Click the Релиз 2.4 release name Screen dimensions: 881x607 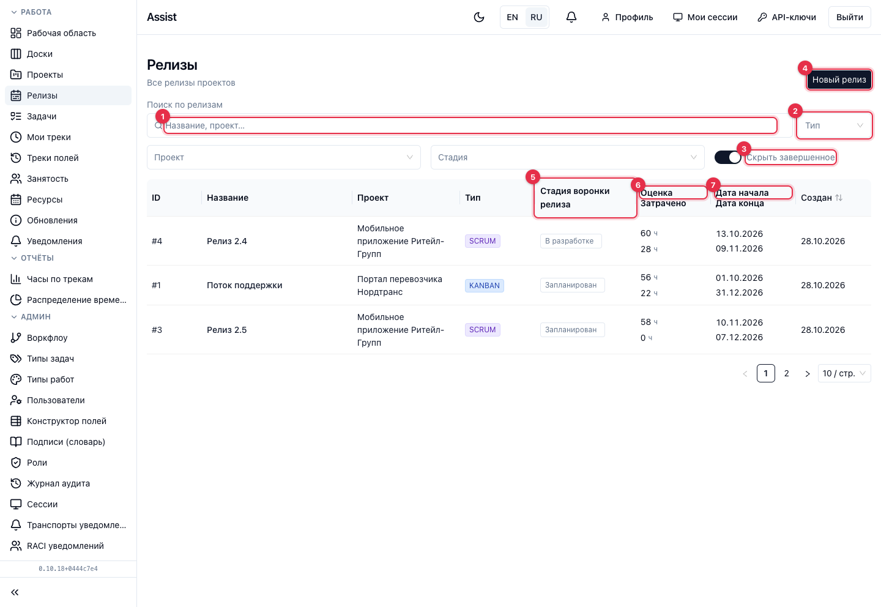227,241
